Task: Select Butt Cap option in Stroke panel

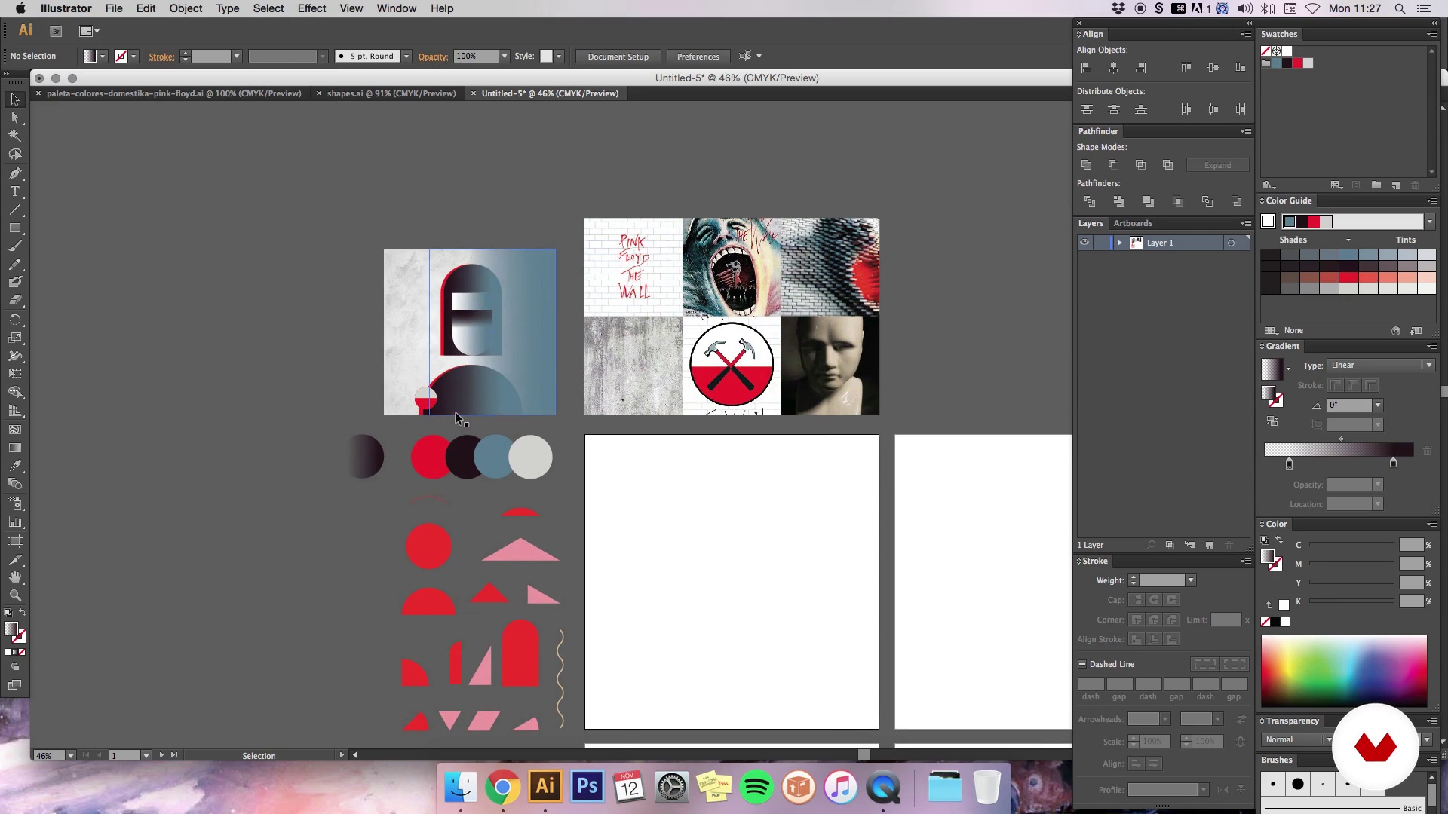Action: point(1137,600)
